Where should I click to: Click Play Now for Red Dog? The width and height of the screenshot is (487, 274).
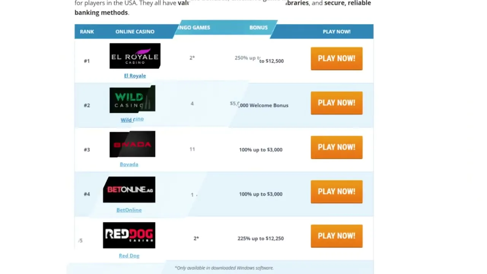(337, 236)
